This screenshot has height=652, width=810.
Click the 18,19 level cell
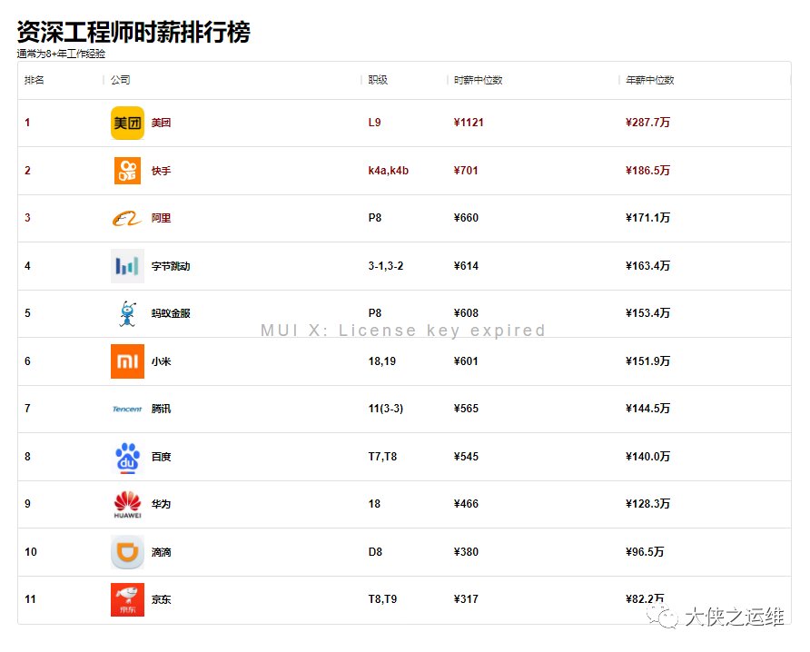[381, 361]
